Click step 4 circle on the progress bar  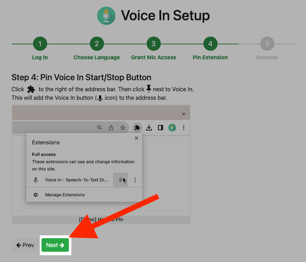coord(210,43)
